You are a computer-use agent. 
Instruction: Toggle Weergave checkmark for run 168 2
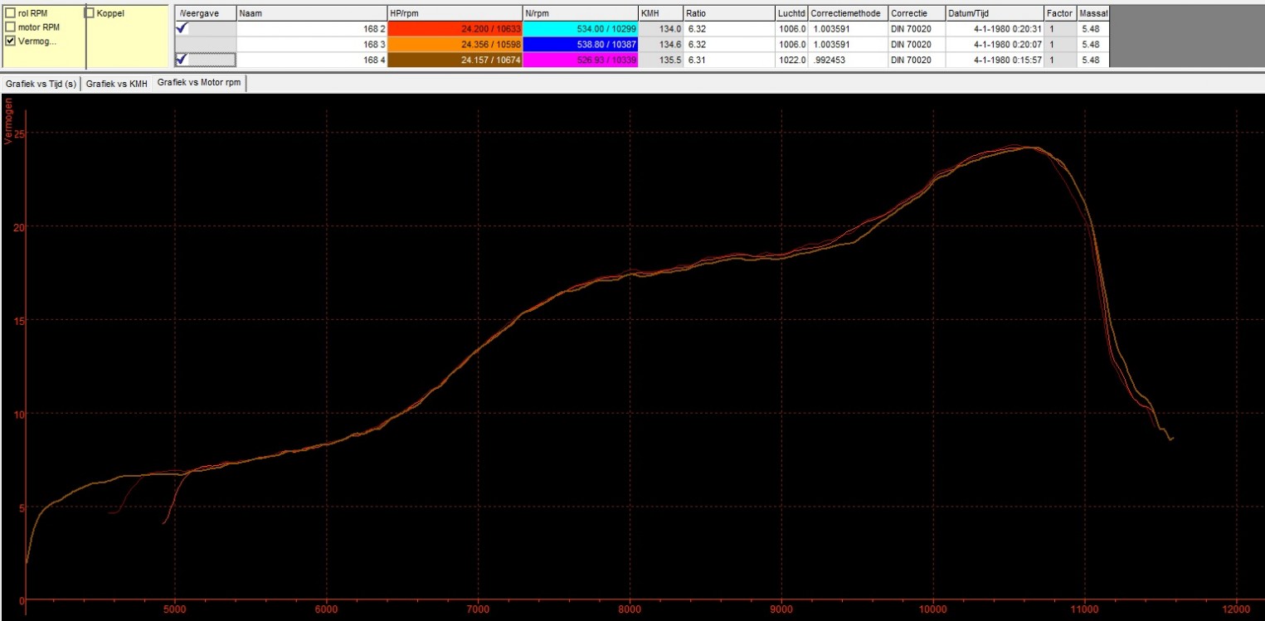206,27
